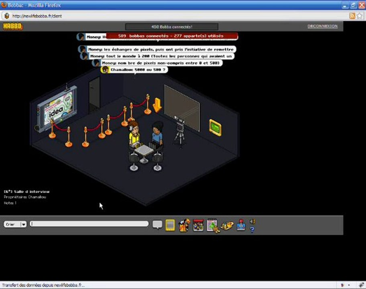This screenshot has height=289, width=366.
Task: Open the chat speech bubble icon
Action: (157, 224)
